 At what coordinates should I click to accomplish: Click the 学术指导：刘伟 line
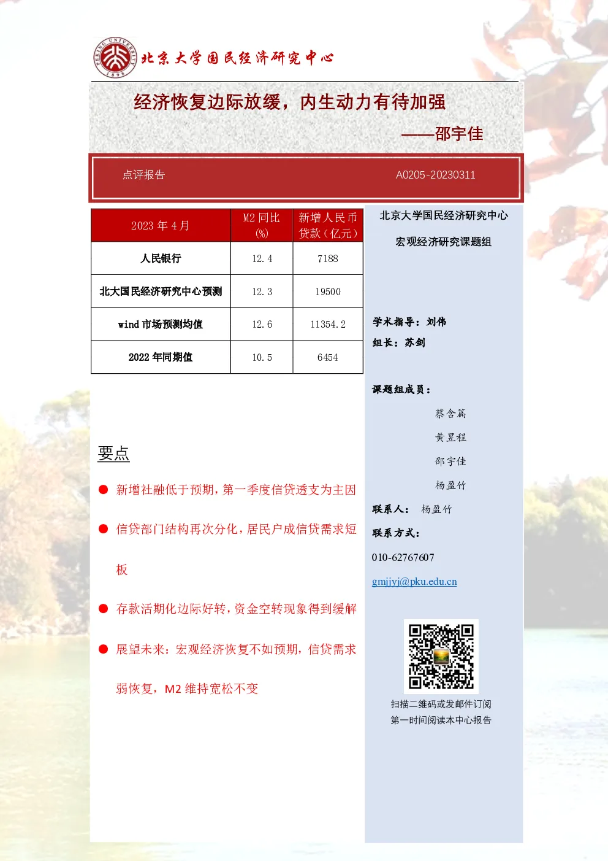coord(409,322)
